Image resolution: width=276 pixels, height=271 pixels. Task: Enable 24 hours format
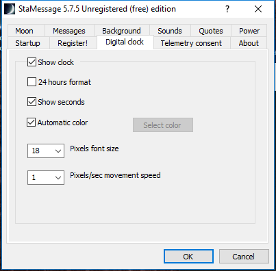(x=32, y=82)
